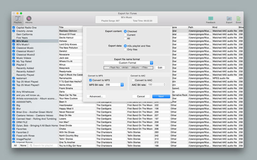Select the song Happy Meal II
This screenshot has height=160, width=257.
point(66,108)
